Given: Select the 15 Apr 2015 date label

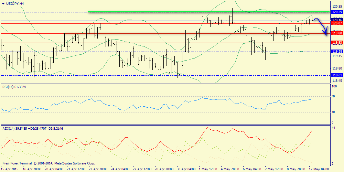Looking at the screenshot, I should pos(10,169).
